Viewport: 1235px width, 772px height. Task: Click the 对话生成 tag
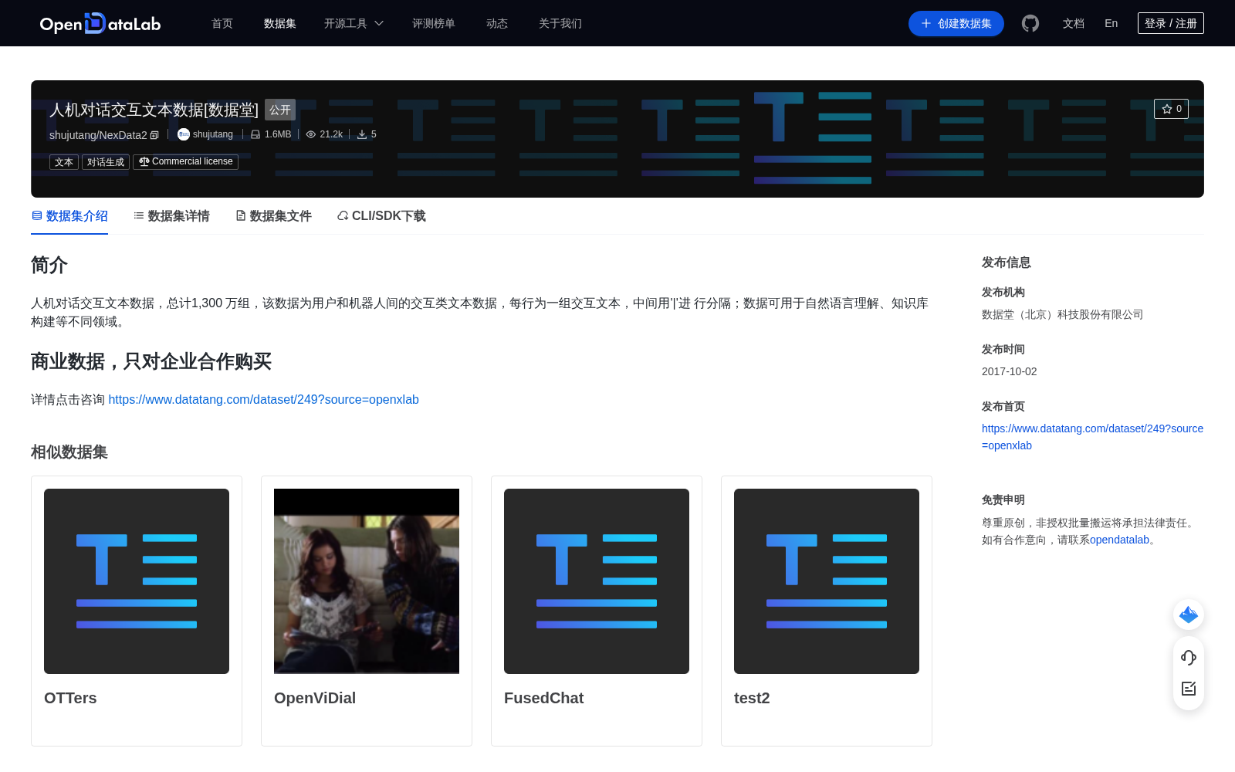[106, 162]
